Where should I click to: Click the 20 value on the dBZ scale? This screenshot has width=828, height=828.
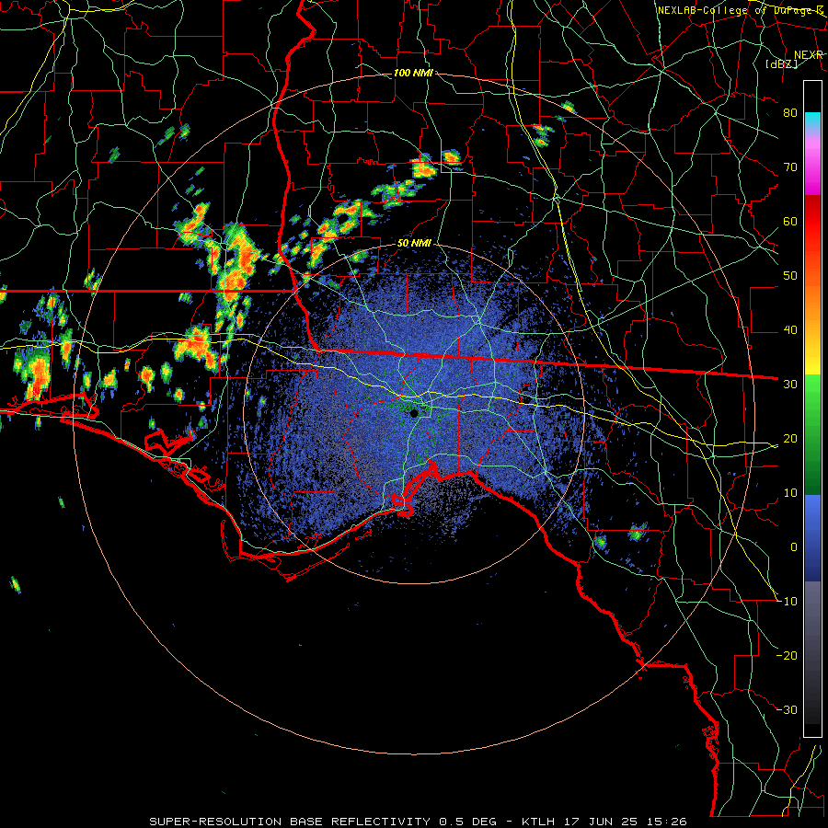tap(790, 439)
